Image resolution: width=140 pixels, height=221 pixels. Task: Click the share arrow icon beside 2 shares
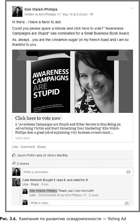pos(14,163)
